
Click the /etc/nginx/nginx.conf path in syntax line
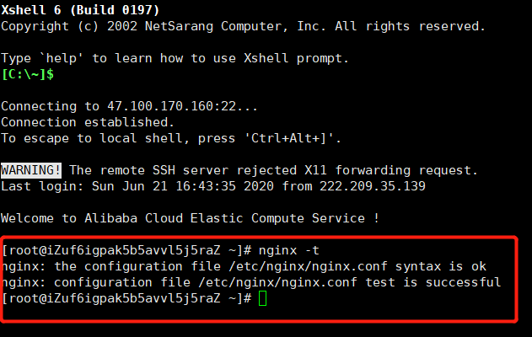tap(308, 266)
